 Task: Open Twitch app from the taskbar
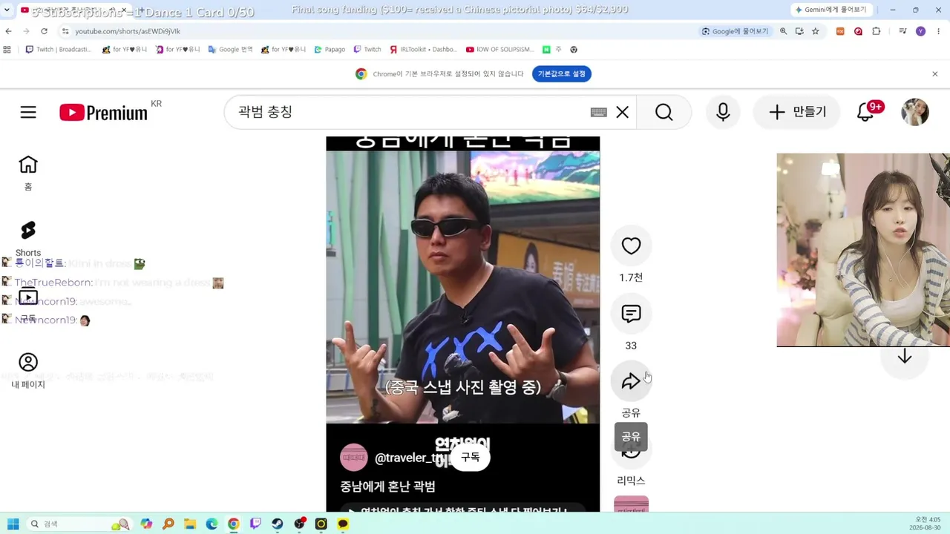[x=255, y=524]
